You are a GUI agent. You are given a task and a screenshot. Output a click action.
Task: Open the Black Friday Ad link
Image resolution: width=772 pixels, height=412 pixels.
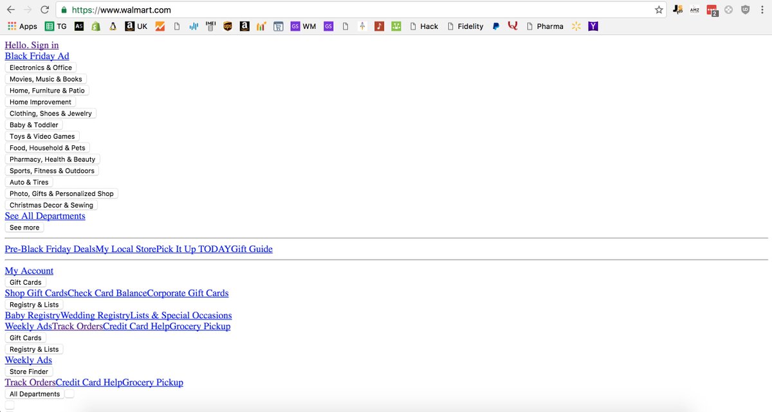pos(37,56)
